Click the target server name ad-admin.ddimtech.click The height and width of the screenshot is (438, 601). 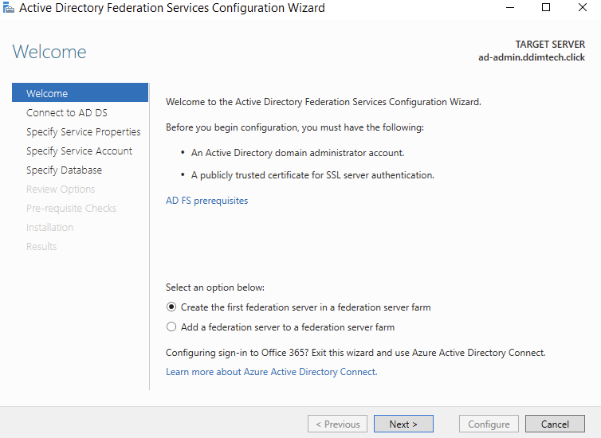[x=532, y=57]
